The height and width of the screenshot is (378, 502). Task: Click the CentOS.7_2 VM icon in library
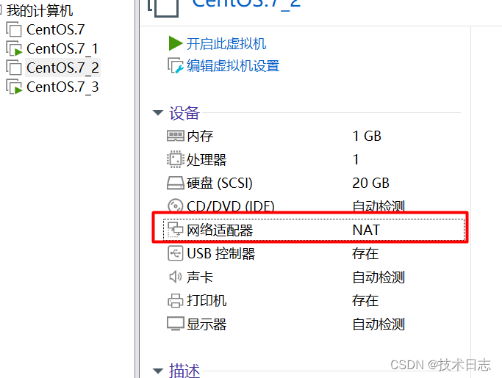[14, 68]
